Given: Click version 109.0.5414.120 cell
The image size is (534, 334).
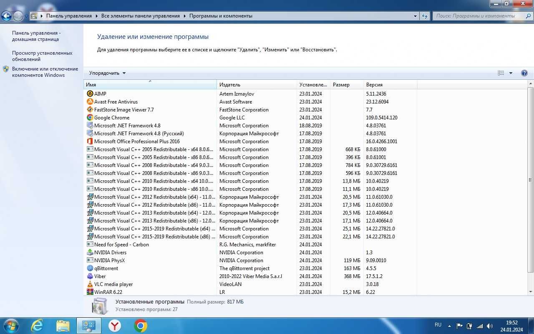Looking at the screenshot, I should tap(382, 118).
